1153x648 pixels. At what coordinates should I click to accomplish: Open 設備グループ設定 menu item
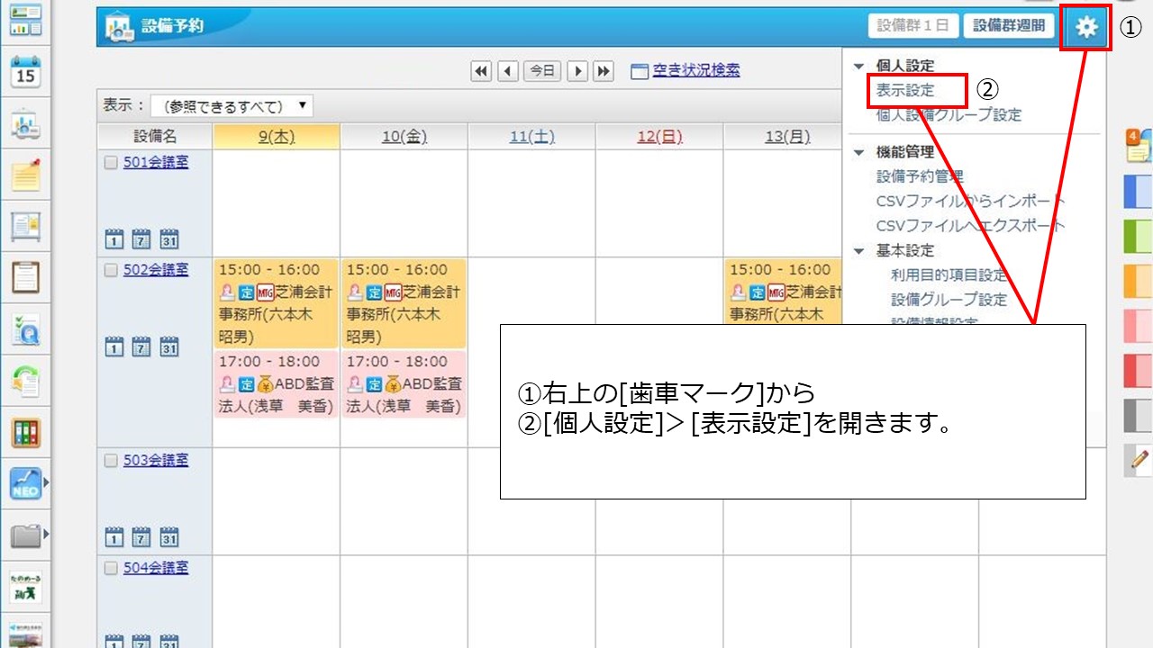[x=949, y=299]
